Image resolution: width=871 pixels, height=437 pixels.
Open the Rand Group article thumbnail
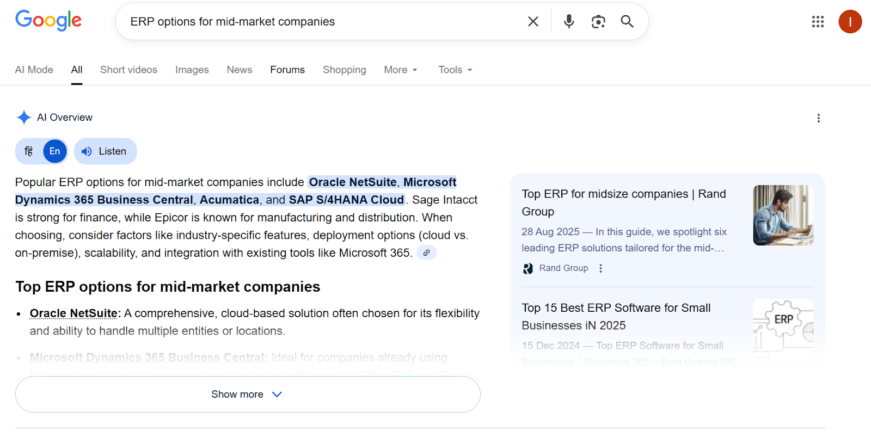[783, 216]
